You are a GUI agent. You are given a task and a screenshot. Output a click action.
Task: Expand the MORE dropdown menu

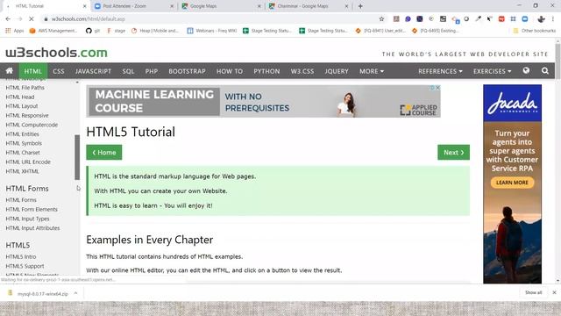click(x=372, y=71)
